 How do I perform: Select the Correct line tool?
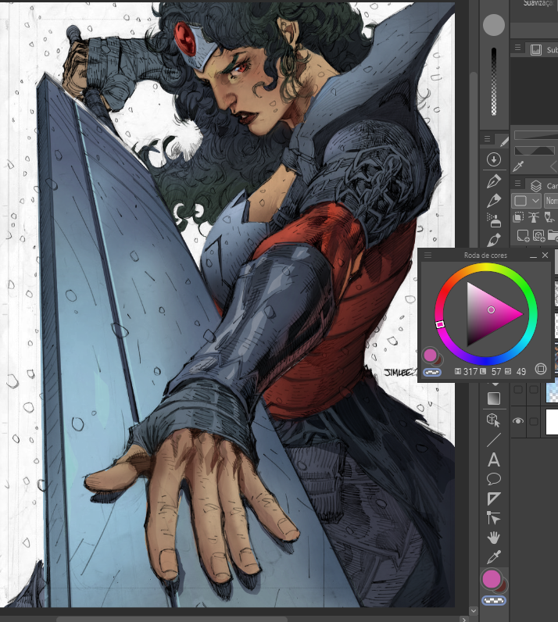(x=494, y=518)
